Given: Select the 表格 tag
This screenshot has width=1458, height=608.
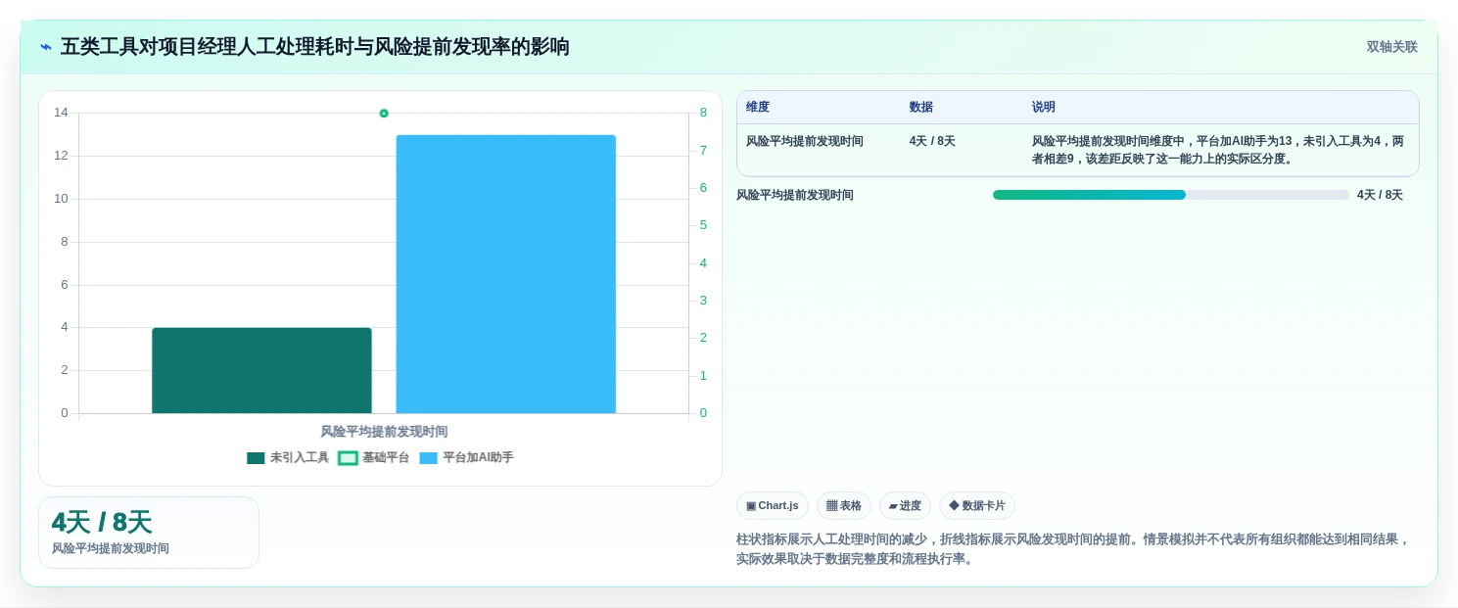Looking at the screenshot, I should point(844,505).
